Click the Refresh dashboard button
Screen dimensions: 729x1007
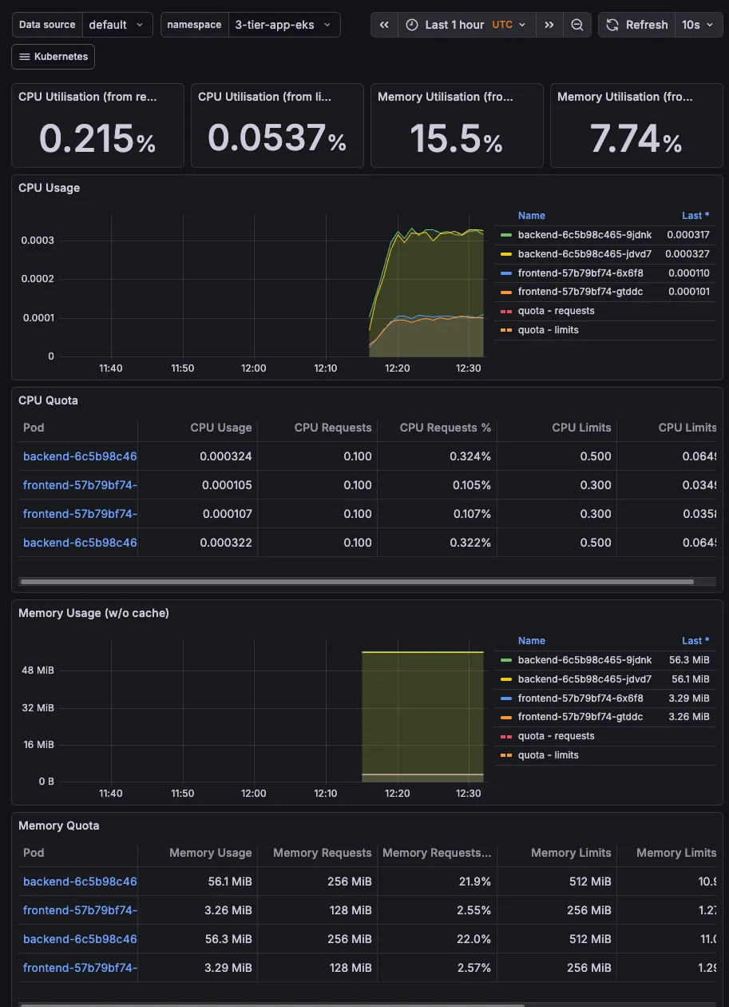[x=637, y=25]
